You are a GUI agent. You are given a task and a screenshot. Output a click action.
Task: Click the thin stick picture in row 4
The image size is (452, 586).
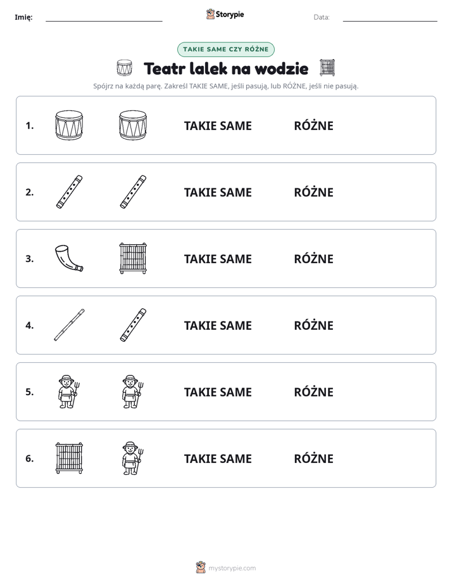69,325
